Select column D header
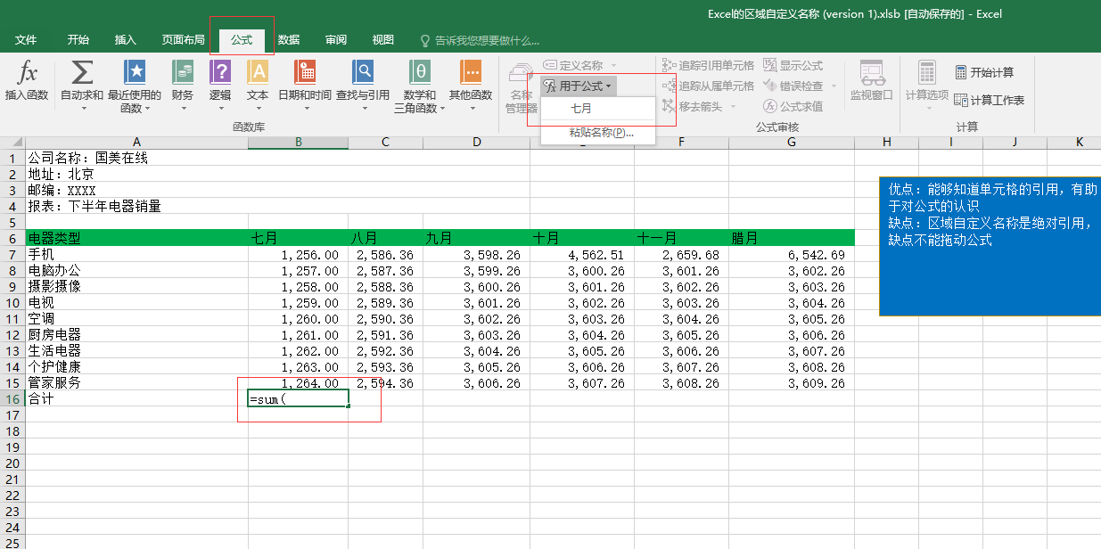 (x=477, y=143)
